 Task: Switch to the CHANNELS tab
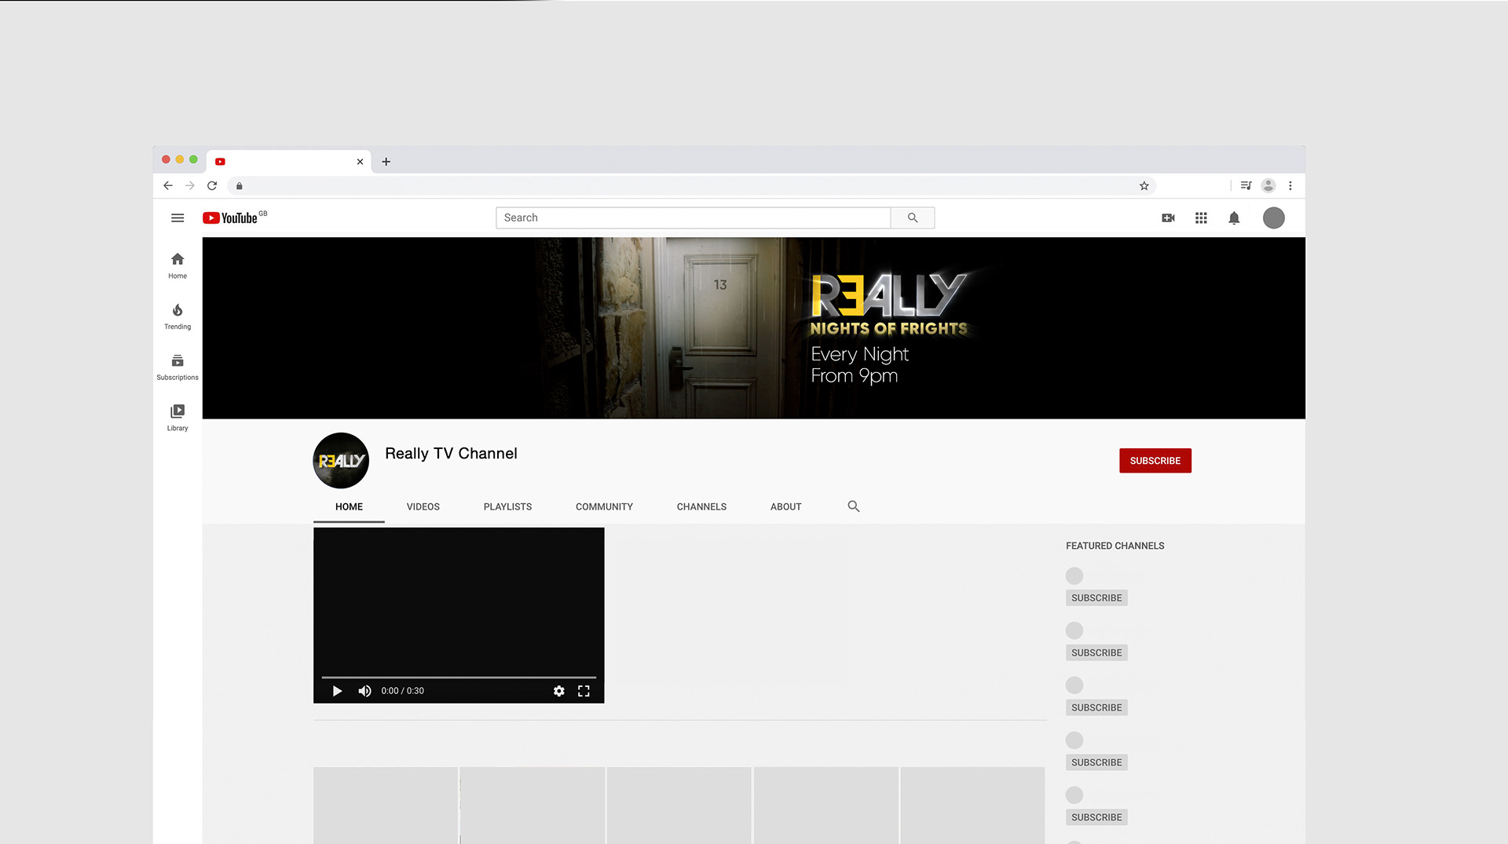click(x=701, y=506)
